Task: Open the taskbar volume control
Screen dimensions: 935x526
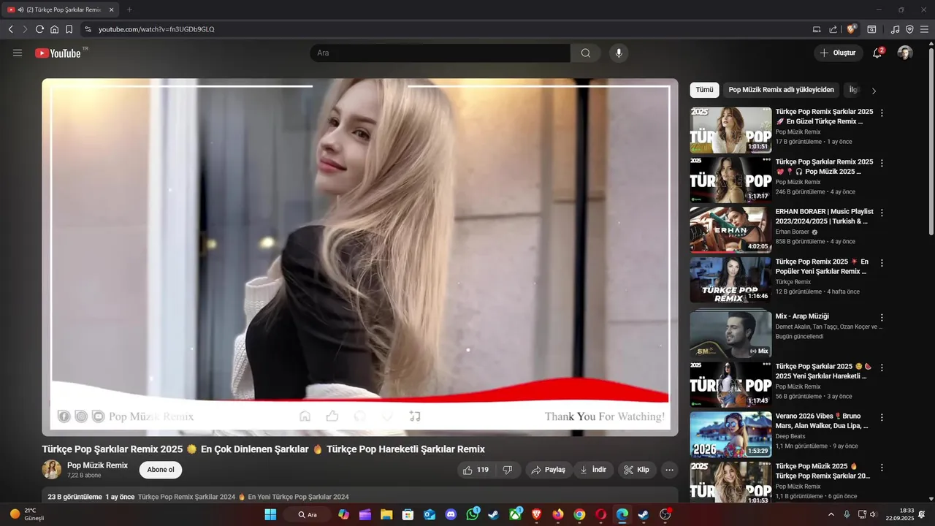Action: [x=873, y=514]
